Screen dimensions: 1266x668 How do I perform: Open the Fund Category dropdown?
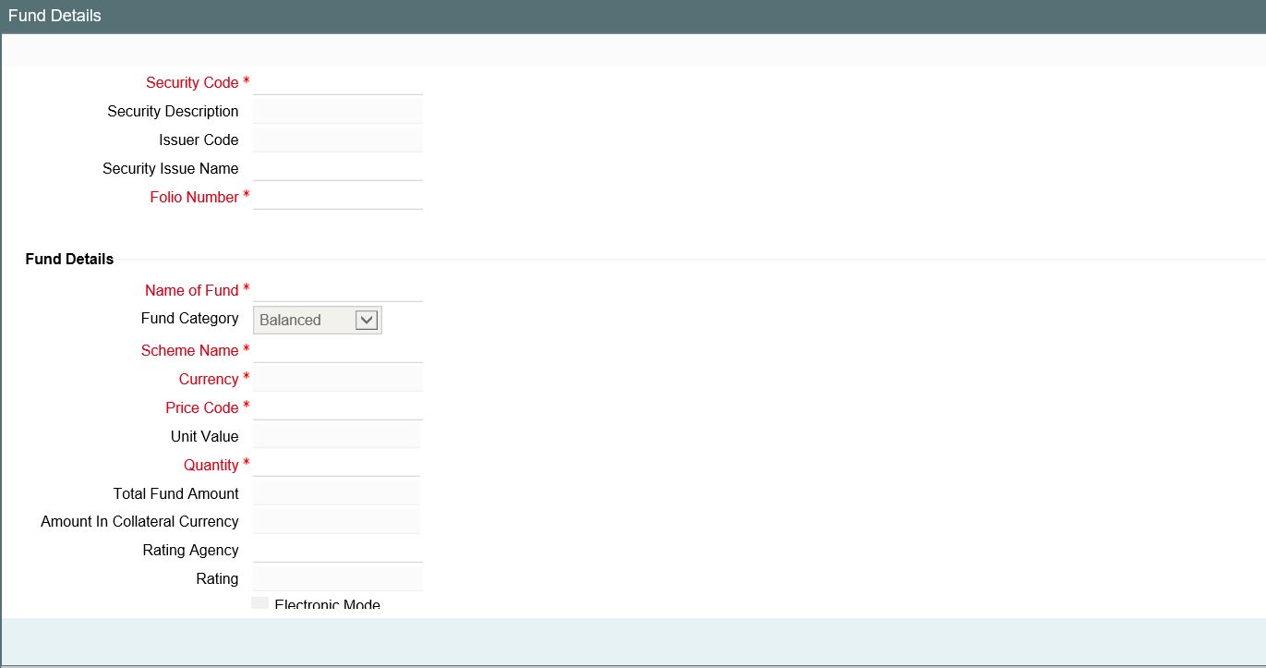click(x=318, y=320)
